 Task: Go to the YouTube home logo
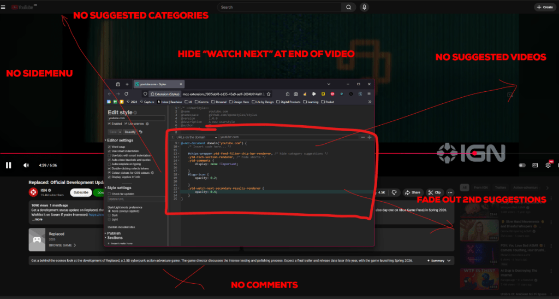coord(22,7)
